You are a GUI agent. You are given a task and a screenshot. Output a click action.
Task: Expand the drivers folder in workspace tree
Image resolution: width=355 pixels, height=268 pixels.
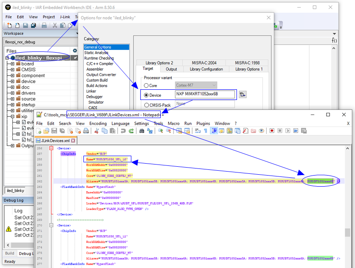[x=12, y=93]
